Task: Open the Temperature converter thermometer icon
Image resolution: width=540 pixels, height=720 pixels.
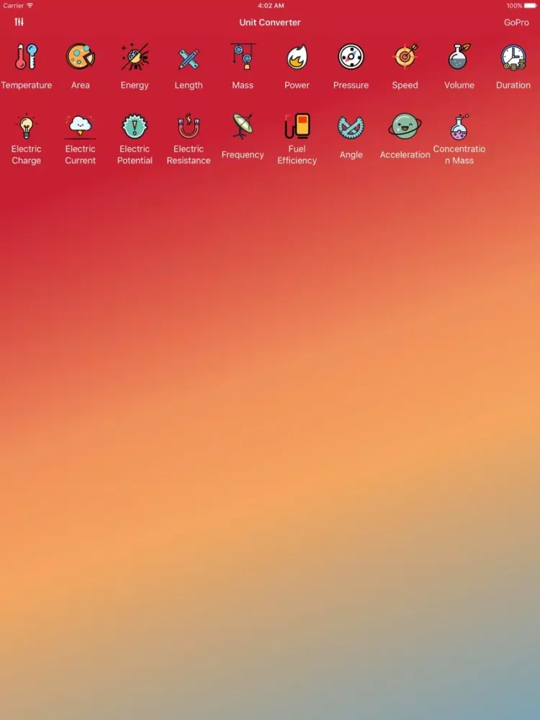Action: click(x=26, y=57)
